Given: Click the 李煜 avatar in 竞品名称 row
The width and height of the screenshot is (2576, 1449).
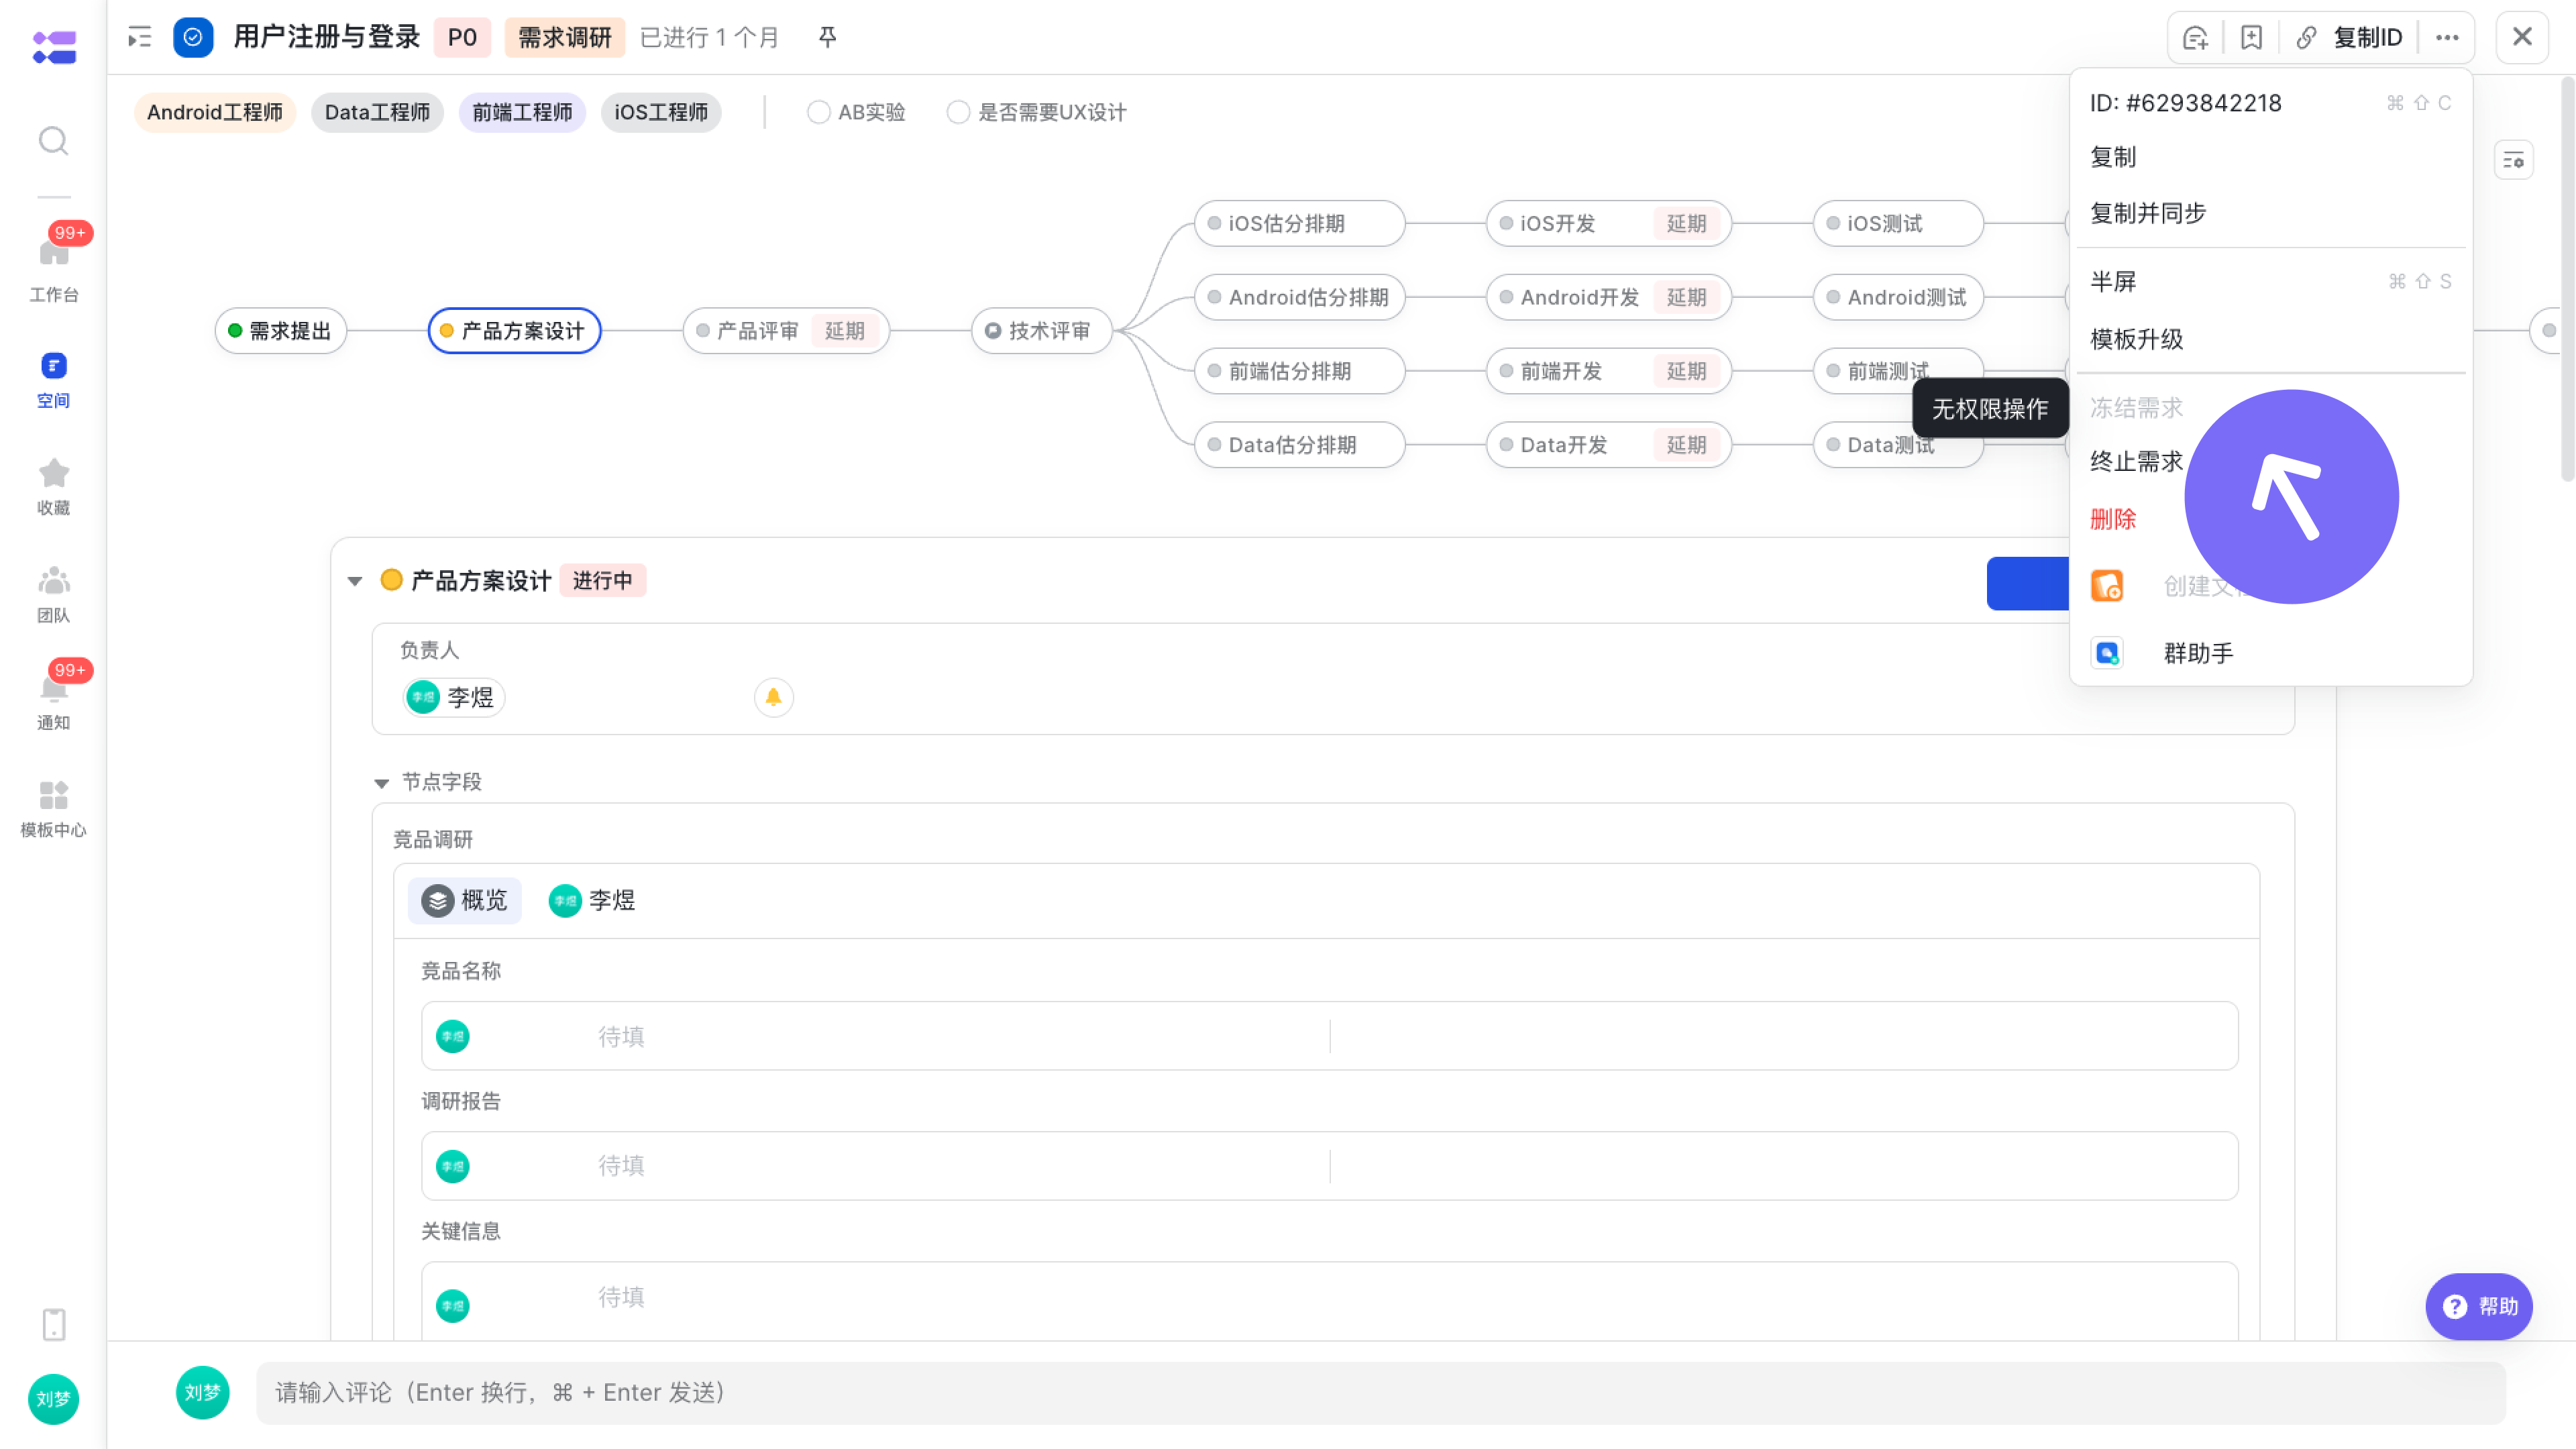Looking at the screenshot, I should click(x=453, y=1036).
